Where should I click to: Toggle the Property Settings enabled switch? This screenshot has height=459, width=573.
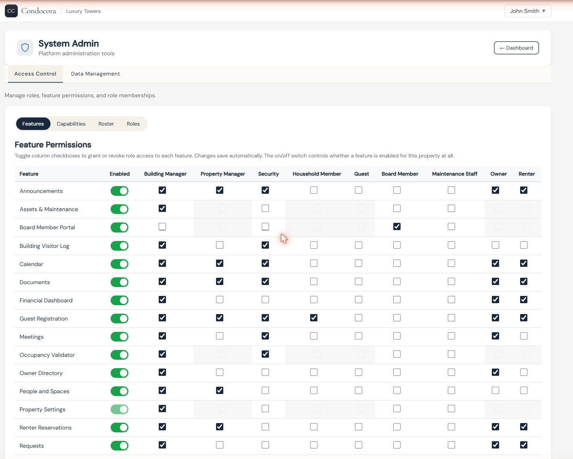[120, 409]
